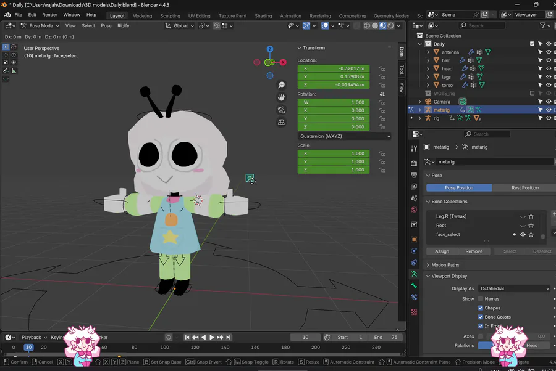Open the Rigify menu

(x=124, y=26)
